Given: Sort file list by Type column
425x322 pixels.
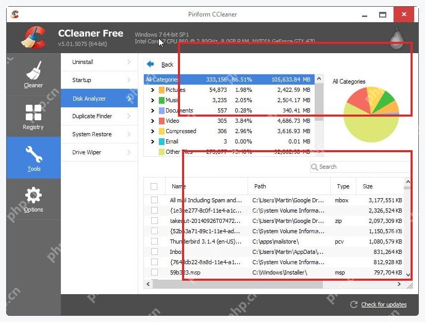Looking at the screenshot, I should (x=343, y=186).
